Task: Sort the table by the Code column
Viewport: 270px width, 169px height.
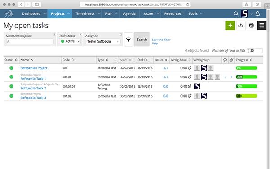Action: coord(68,60)
